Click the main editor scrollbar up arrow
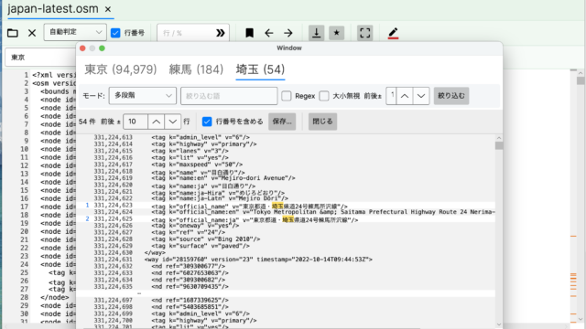The height and width of the screenshot is (329, 586). pos(581,73)
